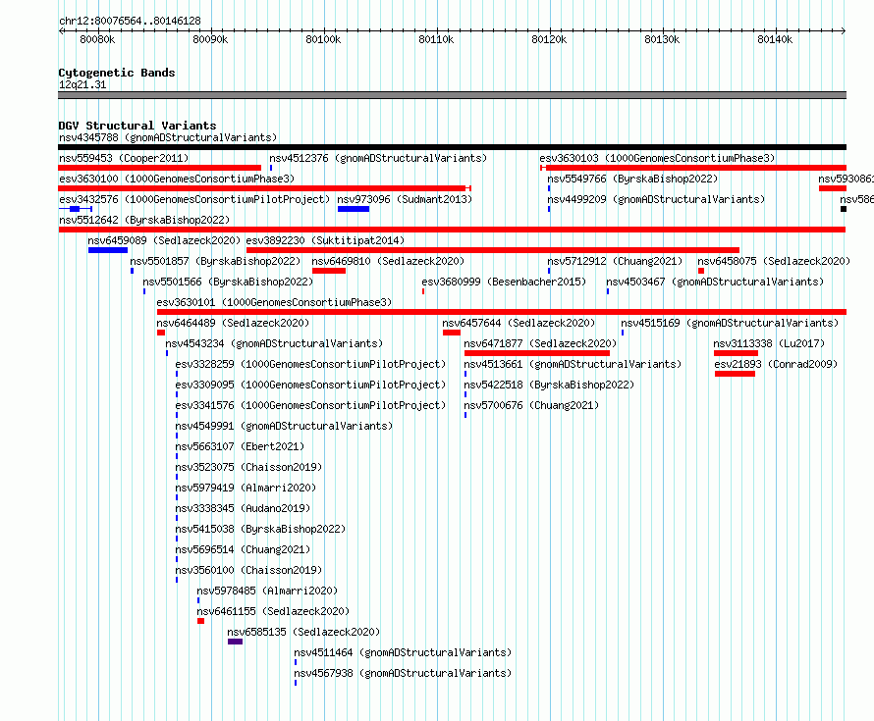Click the 80120k ruler position label

pos(549,39)
